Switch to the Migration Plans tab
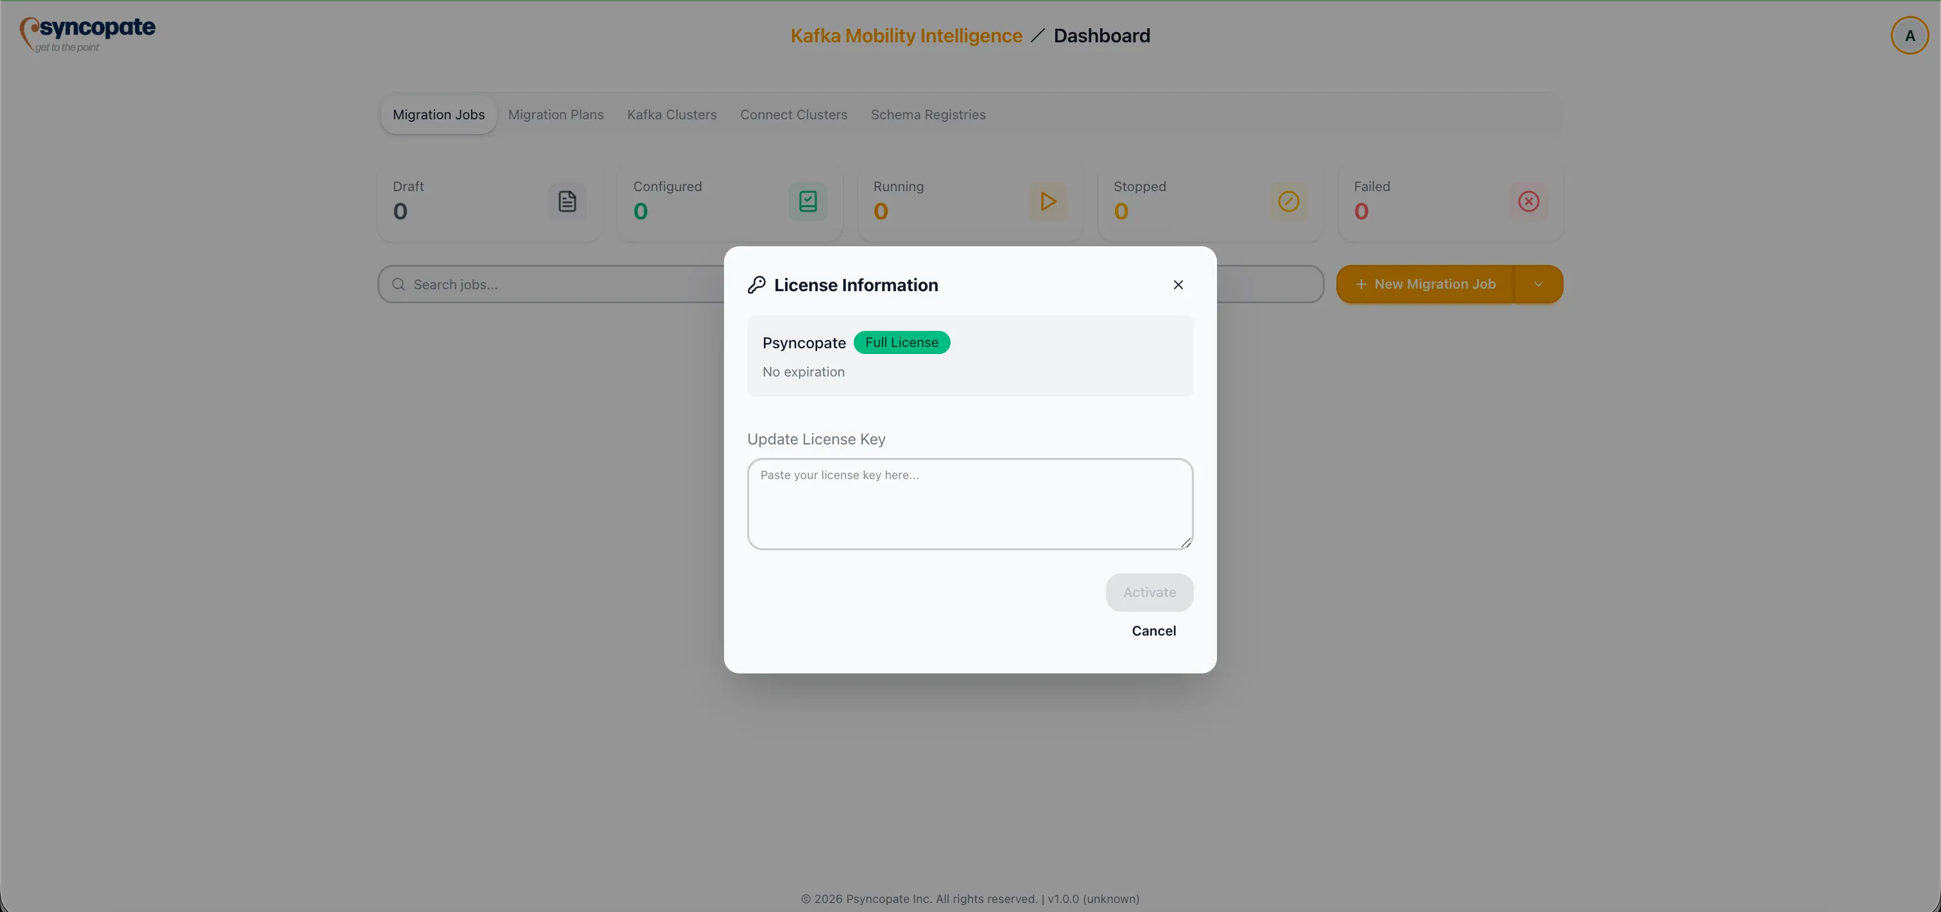The width and height of the screenshot is (1941, 912). (x=555, y=114)
